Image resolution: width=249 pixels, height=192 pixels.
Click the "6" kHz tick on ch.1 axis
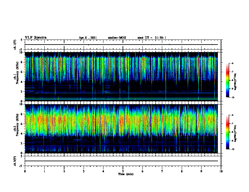(22, 72)
